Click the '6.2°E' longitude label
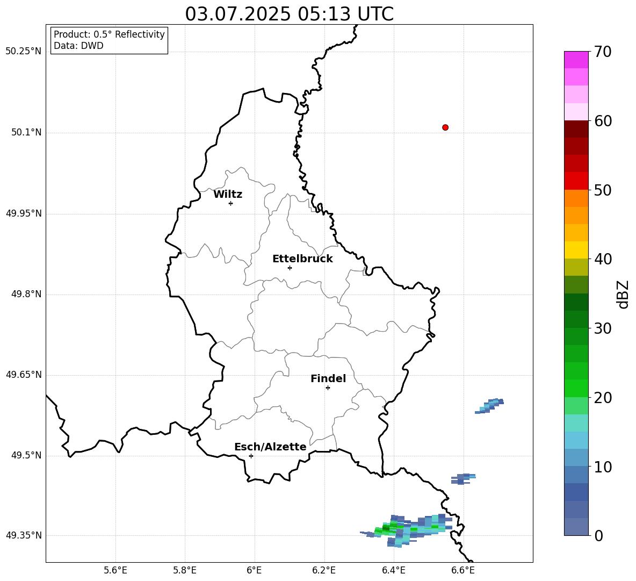Screen dimensions: 636x581 coord(324,570)
